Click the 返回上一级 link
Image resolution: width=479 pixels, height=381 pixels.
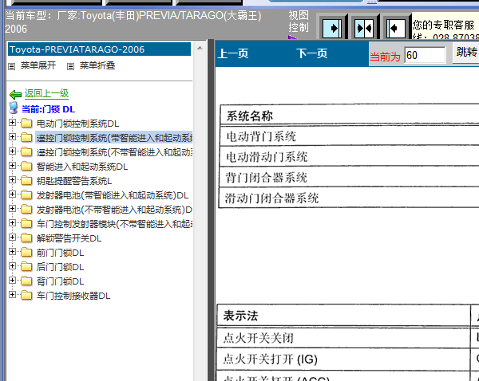point(47,93)
